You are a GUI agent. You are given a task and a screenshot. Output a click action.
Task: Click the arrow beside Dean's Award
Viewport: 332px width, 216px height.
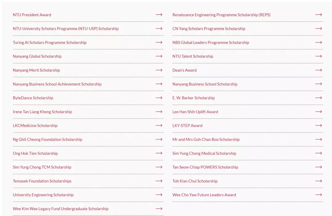[319, 70]
